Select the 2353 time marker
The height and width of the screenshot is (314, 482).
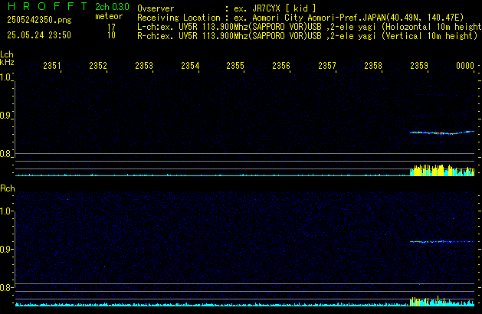[x=144, y=66]
